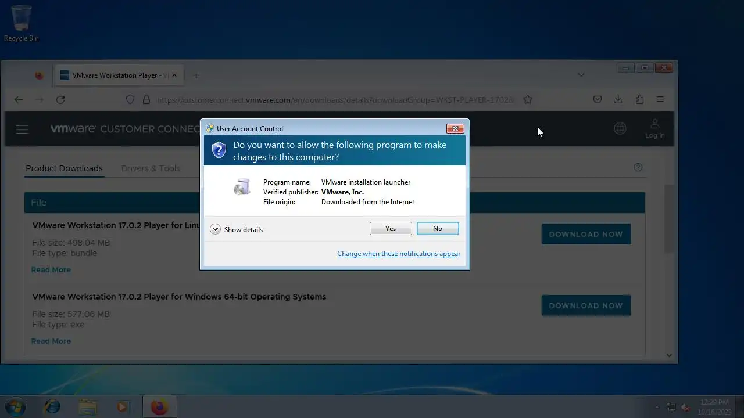Open the language globe icon
Image resolution: width=744 pixels, height=418 pixels.
pos(620,129)
